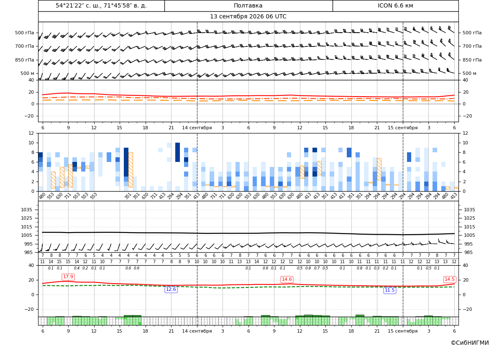Click the red 14.5 temperature label
This screenshot has width=489, height=346.
(449, 279)
